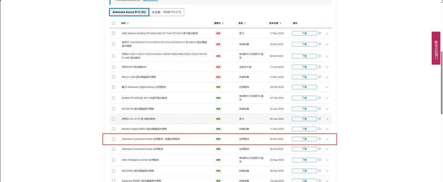Tick the select-all checkbox in table header
The image size is (443, 182).
point(113,23)
